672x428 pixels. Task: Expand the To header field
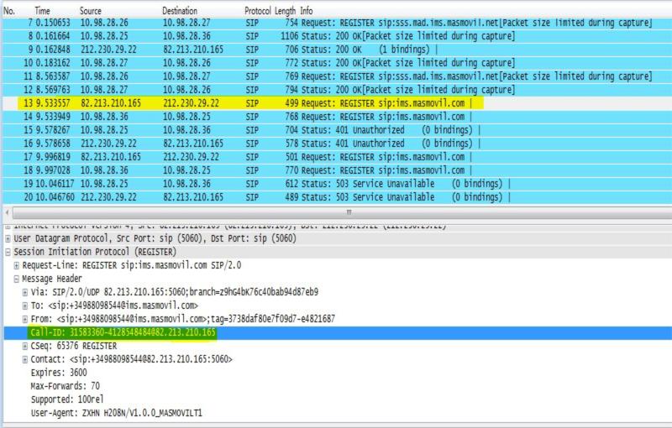pos(25,305)
